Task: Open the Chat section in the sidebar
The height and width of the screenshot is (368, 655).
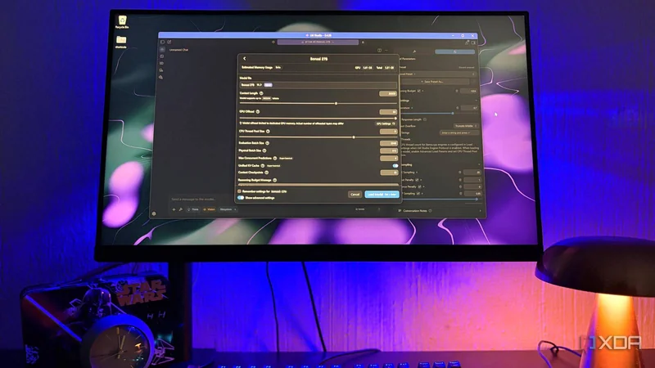Action: [x=162, y=50]
